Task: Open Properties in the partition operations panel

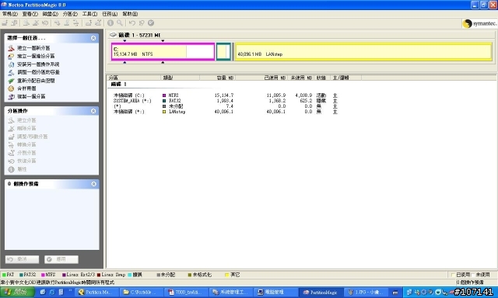Action: (x=17, y=169)
